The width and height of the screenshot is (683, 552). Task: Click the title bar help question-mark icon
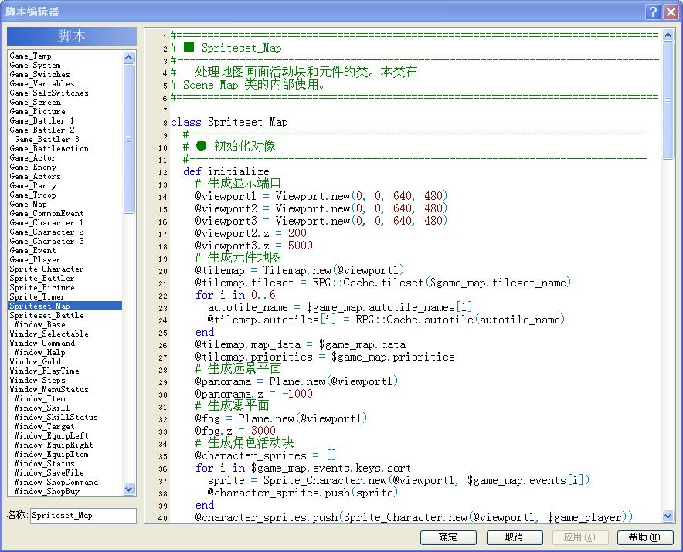coord(653,12)
